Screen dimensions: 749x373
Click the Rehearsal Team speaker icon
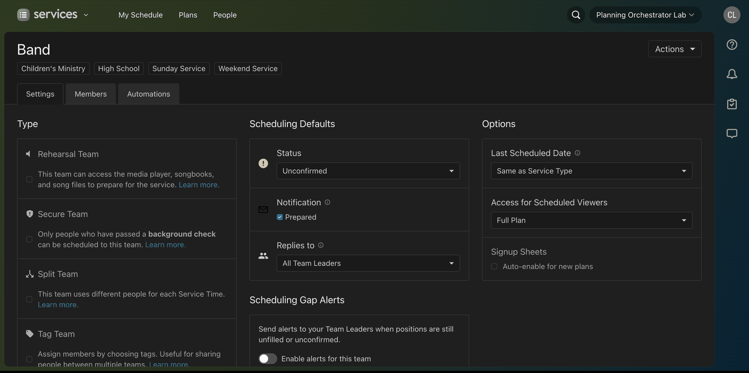[29, 154]
